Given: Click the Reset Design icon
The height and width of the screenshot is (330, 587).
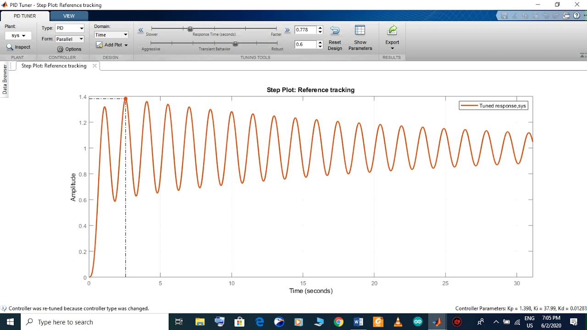Looking at the screenshot, I should tap(335, 31).
